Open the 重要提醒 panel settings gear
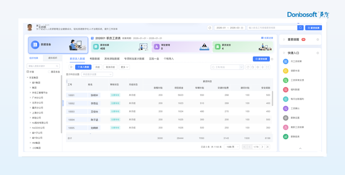Viewport: 345px width, 175px height. 317,40
